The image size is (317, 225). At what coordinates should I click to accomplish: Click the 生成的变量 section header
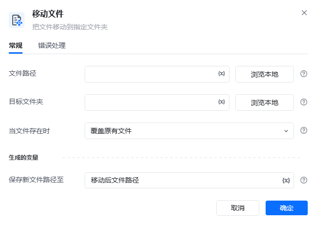tap(23, 158)
